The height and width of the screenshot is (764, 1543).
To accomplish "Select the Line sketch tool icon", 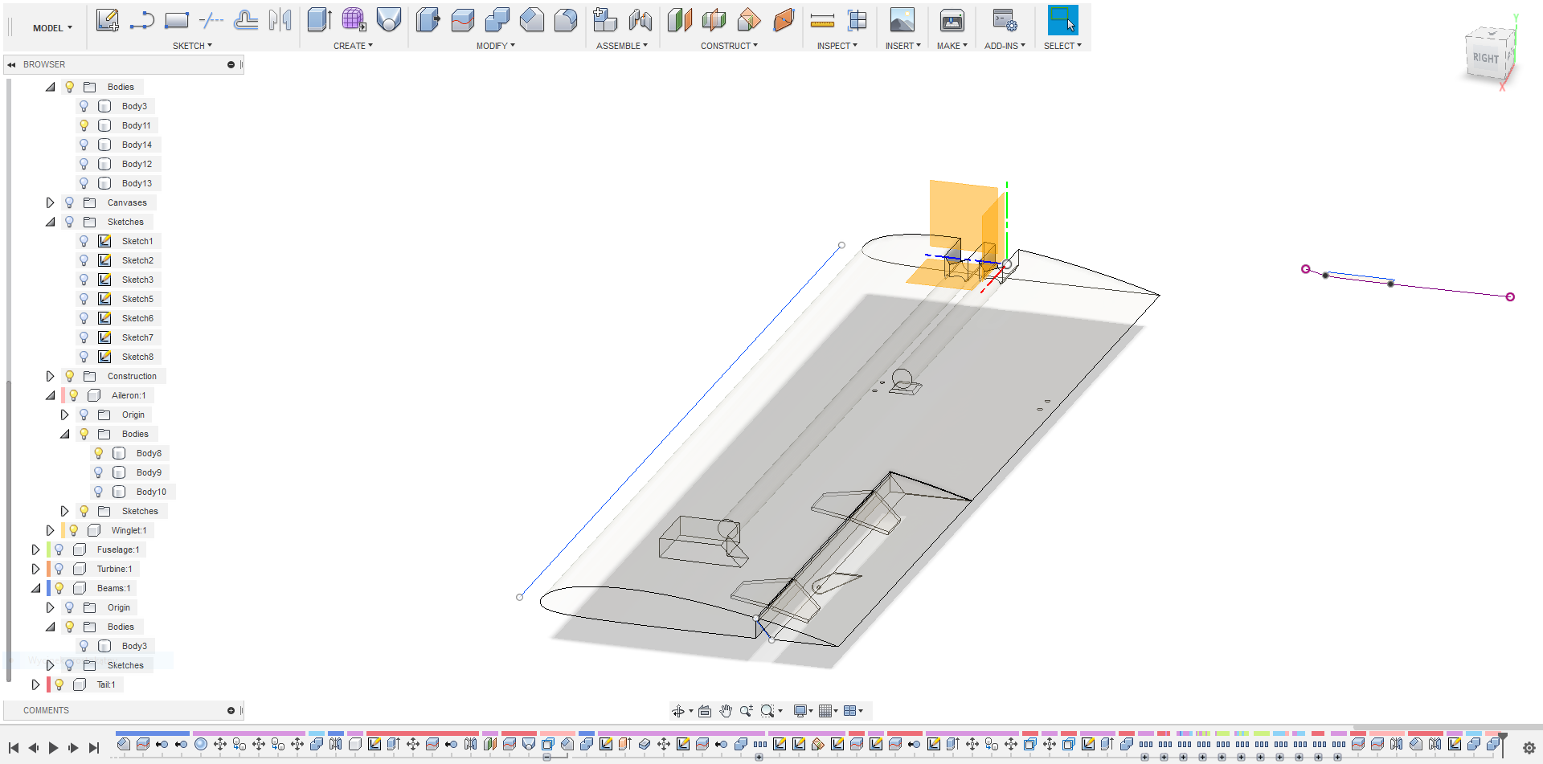I will click(142, 20).
